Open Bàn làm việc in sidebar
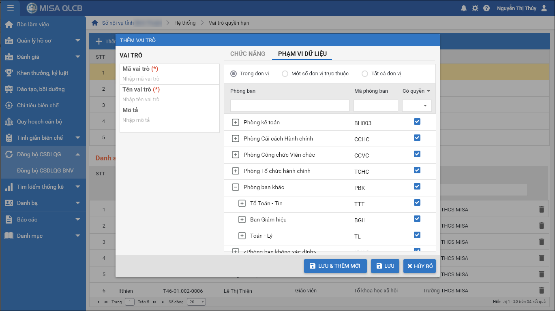 33,24
